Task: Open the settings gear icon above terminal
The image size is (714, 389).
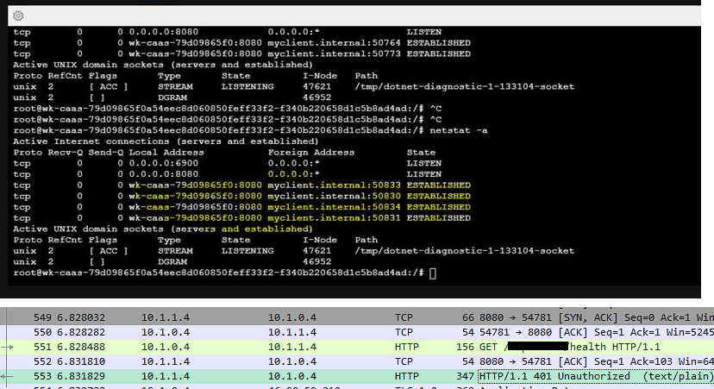Action: pos(18,16)
